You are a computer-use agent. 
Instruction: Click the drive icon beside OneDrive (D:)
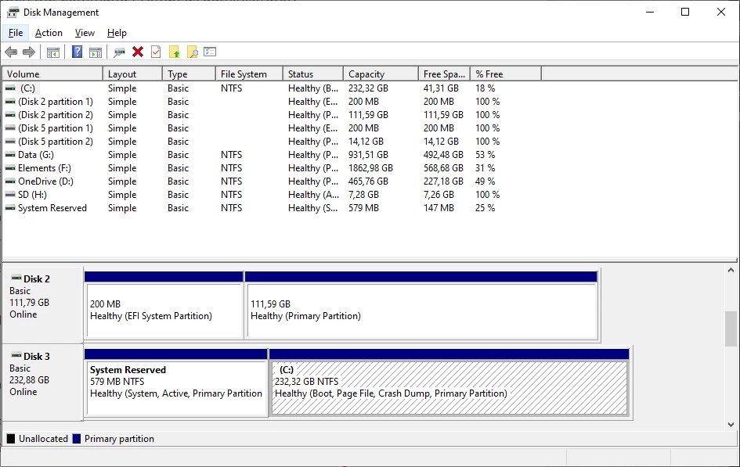click(x=10, y=181)
